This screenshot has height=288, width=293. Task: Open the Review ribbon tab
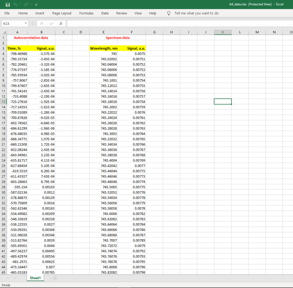pyautogui.click(x=121, y=13)
